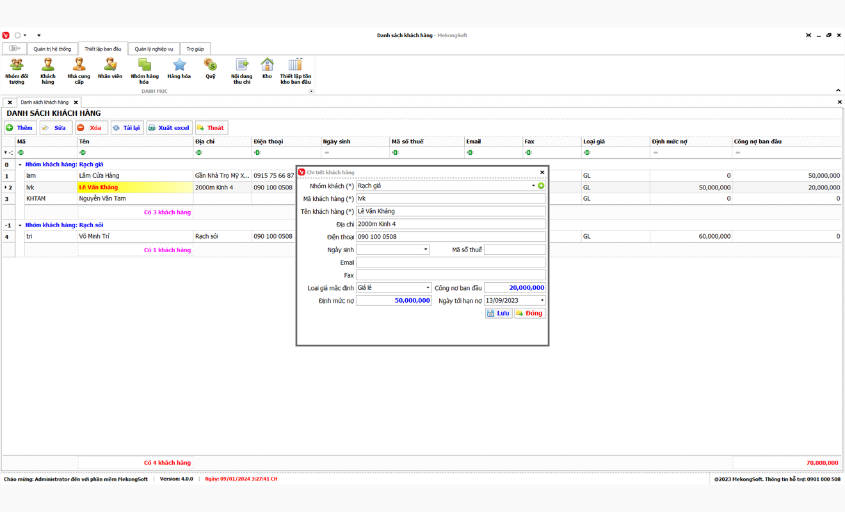Collapse the Rạch giá customer group
Viewport: 845px width, 512px height.
[20, 164]
